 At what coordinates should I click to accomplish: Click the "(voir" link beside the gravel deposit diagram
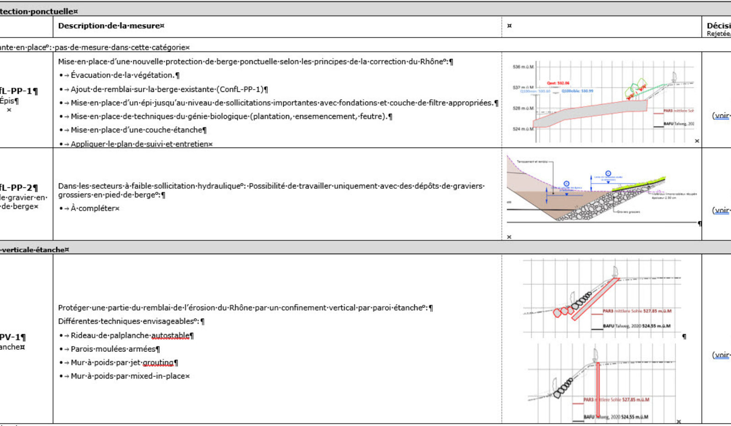[x=721, y=210]
